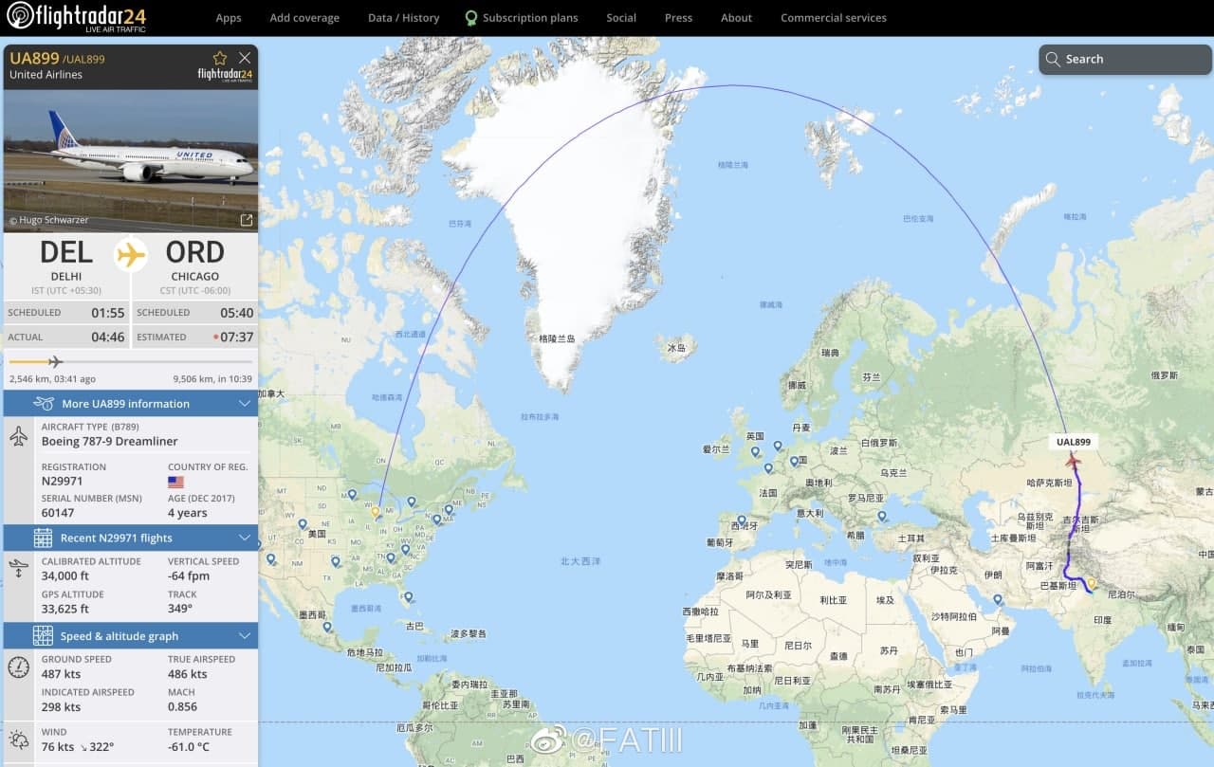Click aircraft type airplane icon
Screen dimensions: 1214x767
tap(19, 436)
